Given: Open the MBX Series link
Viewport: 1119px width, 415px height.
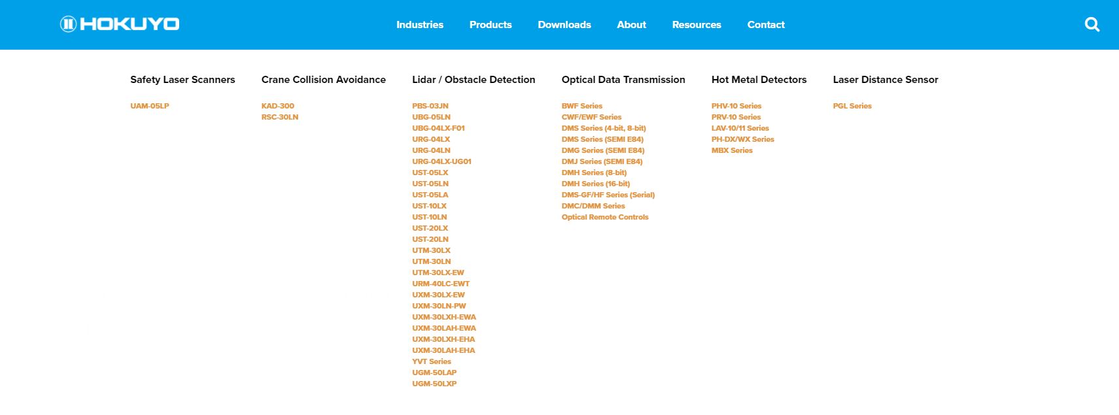Looking at the screenshot, I should pos(732,150).
